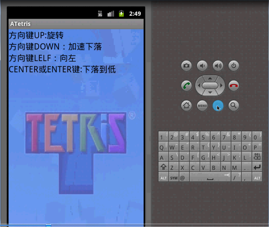Click the Enter return key
Screen dimensions: 269x227
pos(257,166)
